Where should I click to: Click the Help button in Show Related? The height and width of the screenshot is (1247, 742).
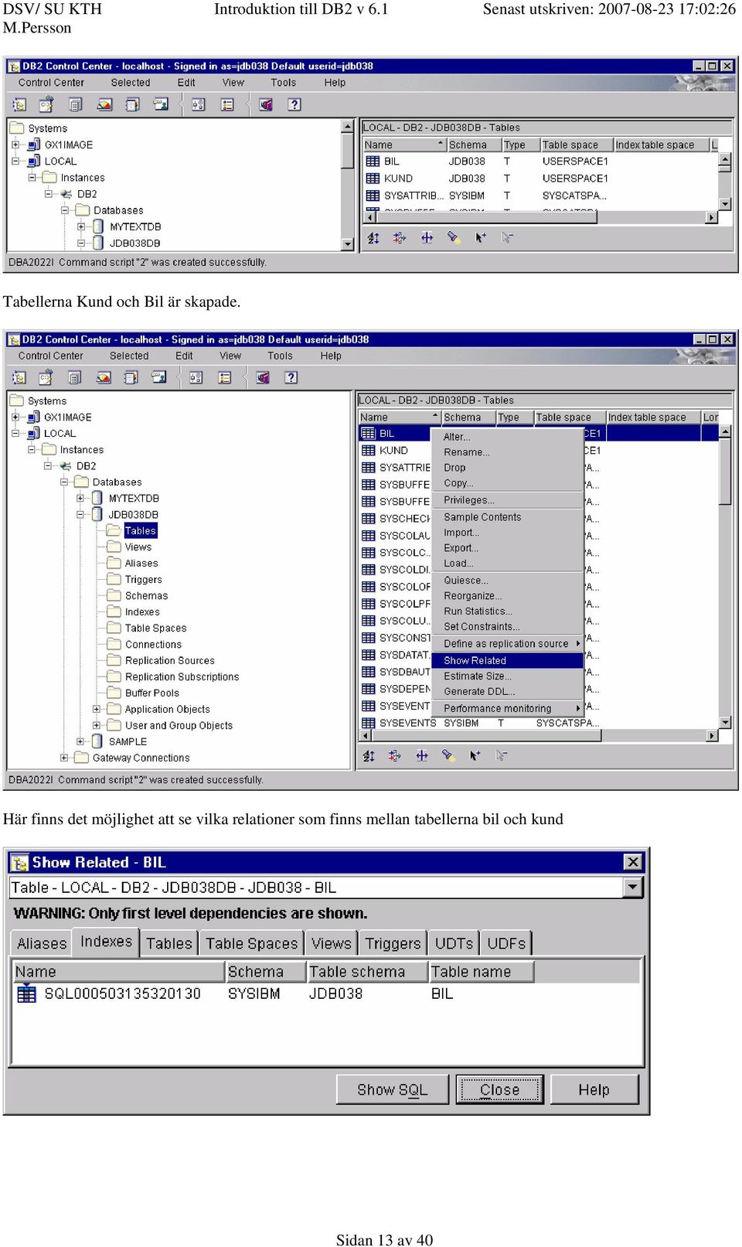pos(594,1089)
